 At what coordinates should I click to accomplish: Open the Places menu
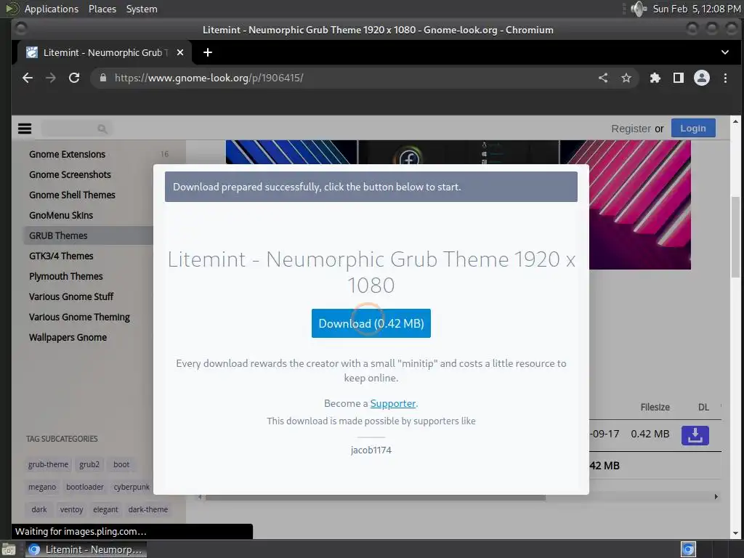(x=102, y=9)
